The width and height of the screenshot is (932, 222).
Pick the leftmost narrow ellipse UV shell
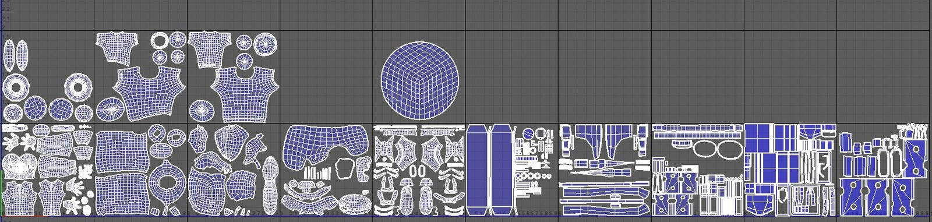coord(9,56)
